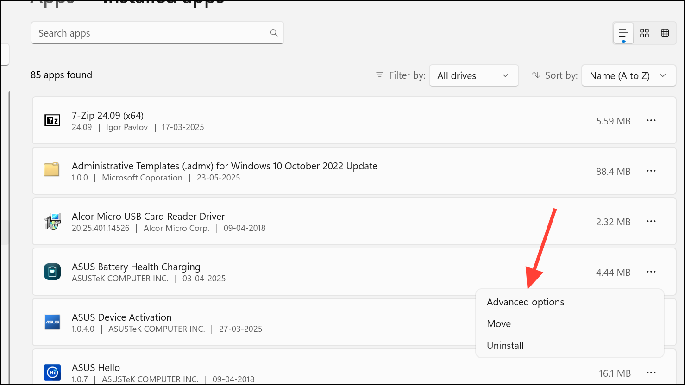The height and width of the screenshot is (385, 685).
Task: Open the Sort by Name dropdown
Action: click(x=628, y=75)
